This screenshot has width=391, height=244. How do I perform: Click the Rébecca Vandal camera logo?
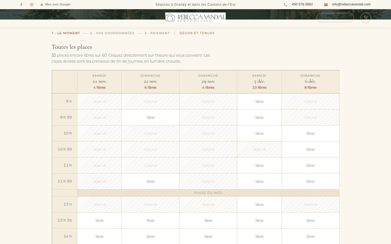pyautogui.click(x=195, y=17)
